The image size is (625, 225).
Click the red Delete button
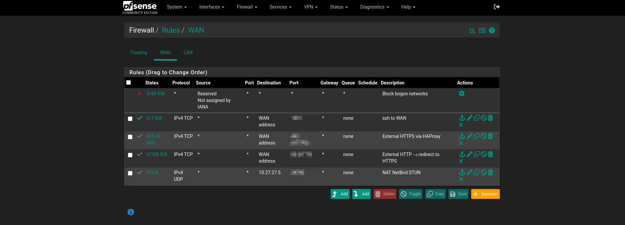(x=385, y=194)
